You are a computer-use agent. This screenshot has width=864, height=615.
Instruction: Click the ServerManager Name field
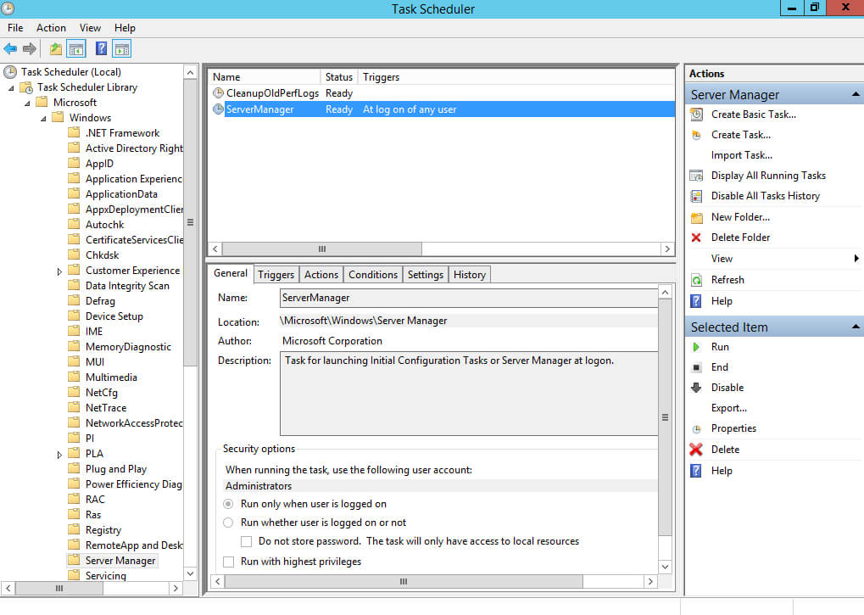pos(468,298)
